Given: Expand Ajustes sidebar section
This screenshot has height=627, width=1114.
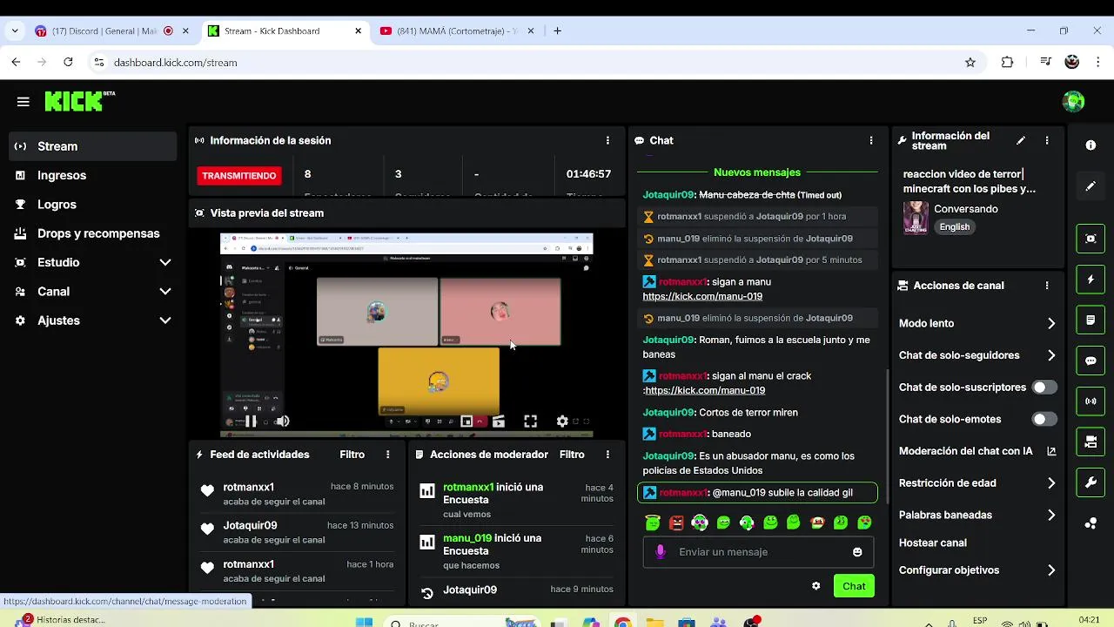Looking at the screenshot, I should pyautogui.click(x=93, y=320).
